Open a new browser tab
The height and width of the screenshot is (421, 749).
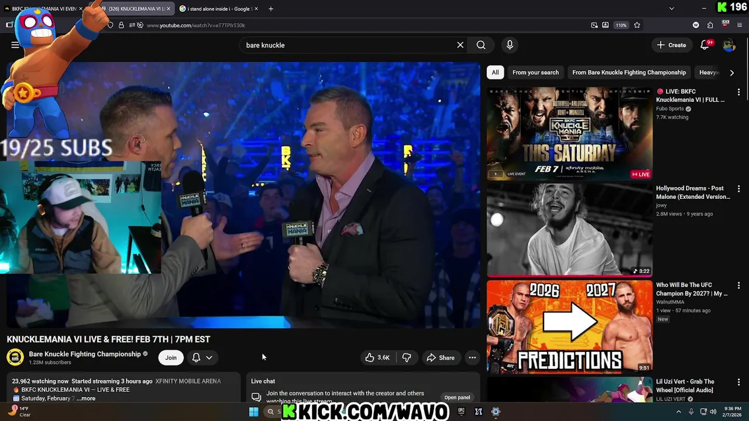pyautogui.click(x=270, y=9)
